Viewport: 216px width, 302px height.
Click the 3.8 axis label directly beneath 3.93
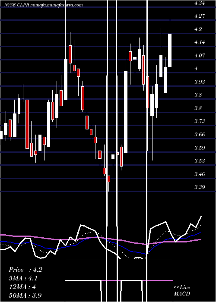coord(199,95)
